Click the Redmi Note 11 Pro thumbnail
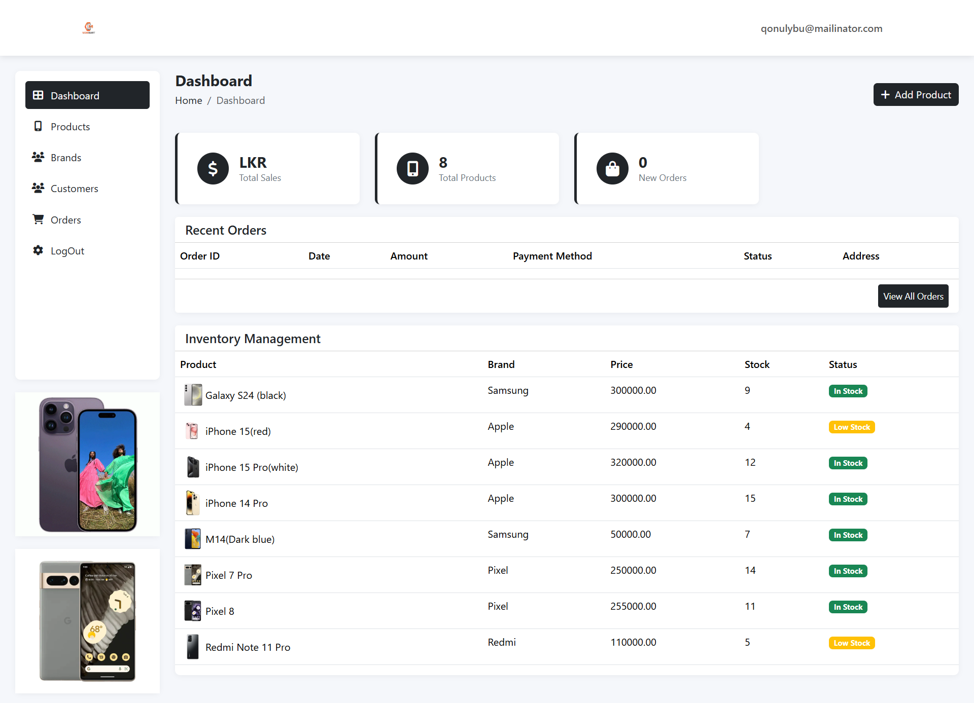 coord(193,647)
